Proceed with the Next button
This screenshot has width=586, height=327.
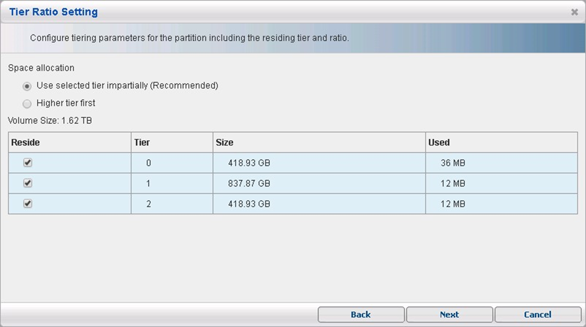[x=449, y=315]
